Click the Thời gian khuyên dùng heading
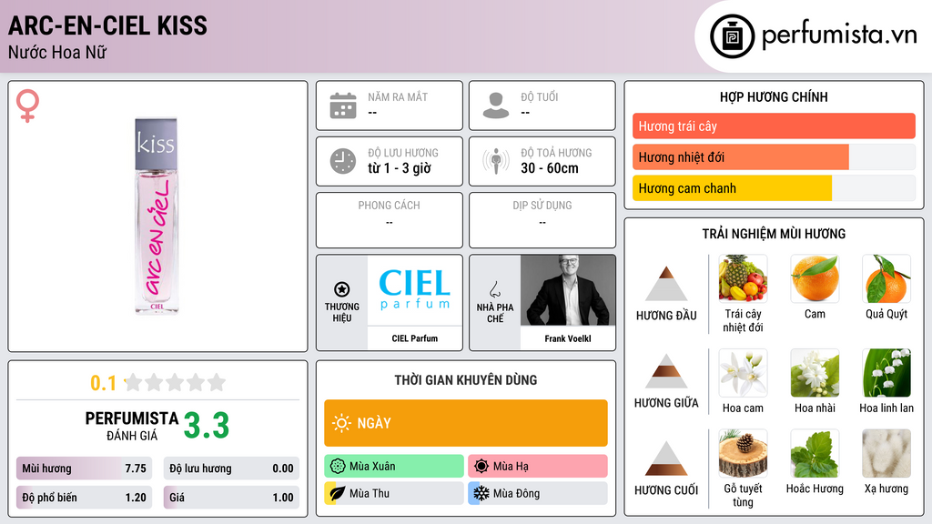932x524 pixels. [x=465, y=379]
